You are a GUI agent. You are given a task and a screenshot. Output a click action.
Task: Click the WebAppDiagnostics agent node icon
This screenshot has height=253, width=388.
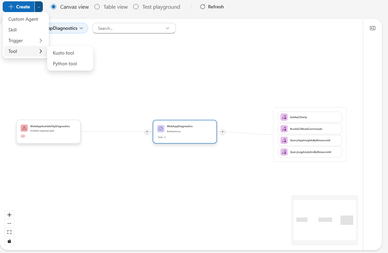pyautogui.click(x=161, y=129)
